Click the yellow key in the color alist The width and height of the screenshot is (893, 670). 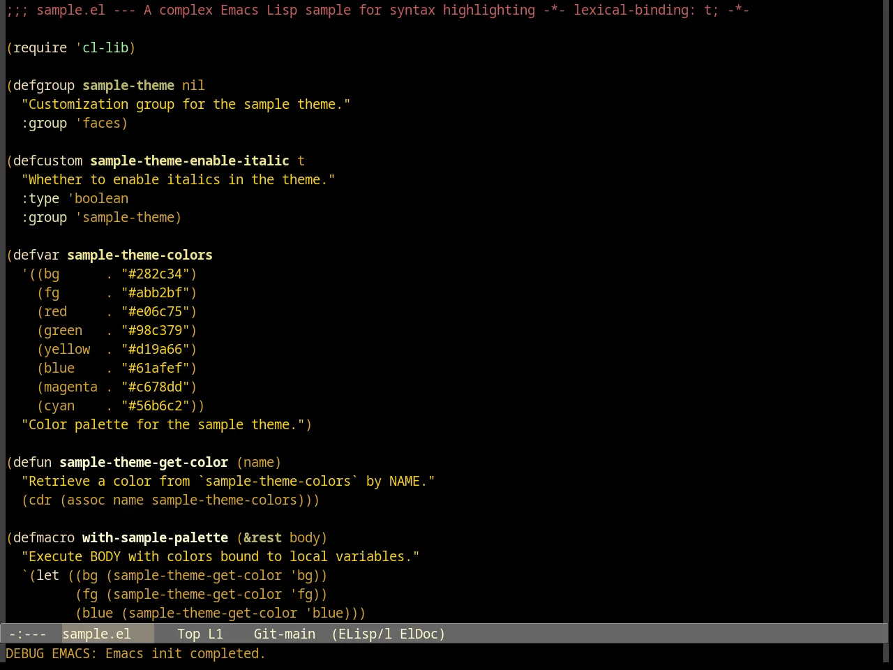tap(67, 349)
